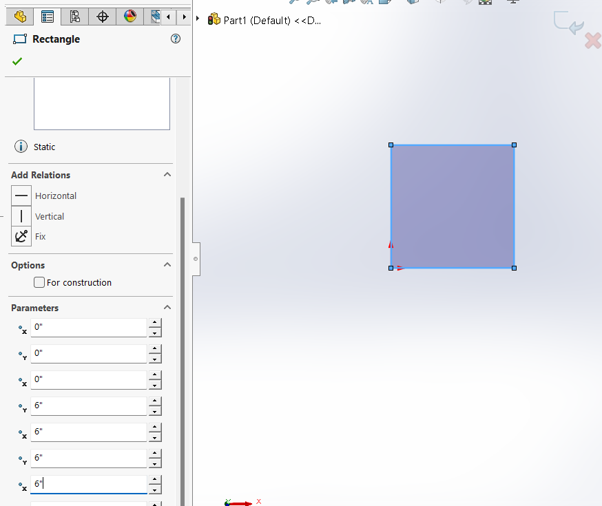Click the first point Y coordinate field
The width and height of the screenshot is (602, 506).
(89, 354)
